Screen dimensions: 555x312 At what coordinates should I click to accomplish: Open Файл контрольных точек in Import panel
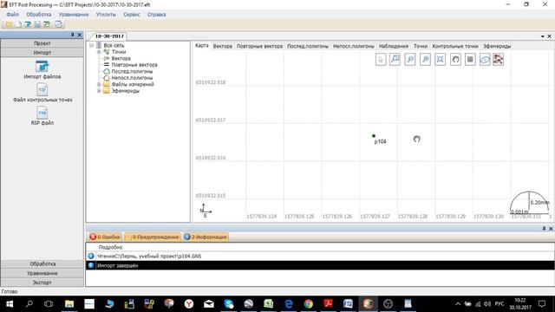[x=42, y=93]
